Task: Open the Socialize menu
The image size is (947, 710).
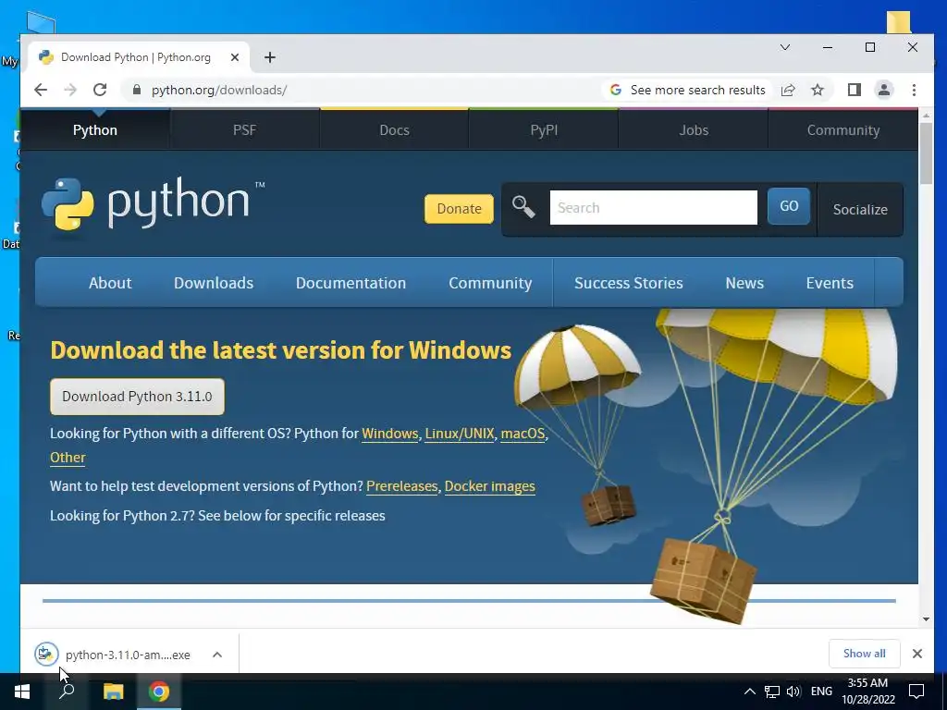Action: pos(860,209)
